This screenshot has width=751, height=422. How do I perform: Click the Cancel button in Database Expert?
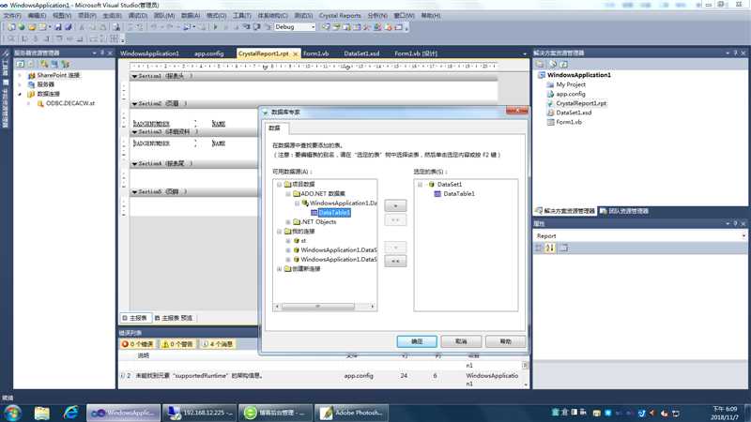(x=461, y=341)
